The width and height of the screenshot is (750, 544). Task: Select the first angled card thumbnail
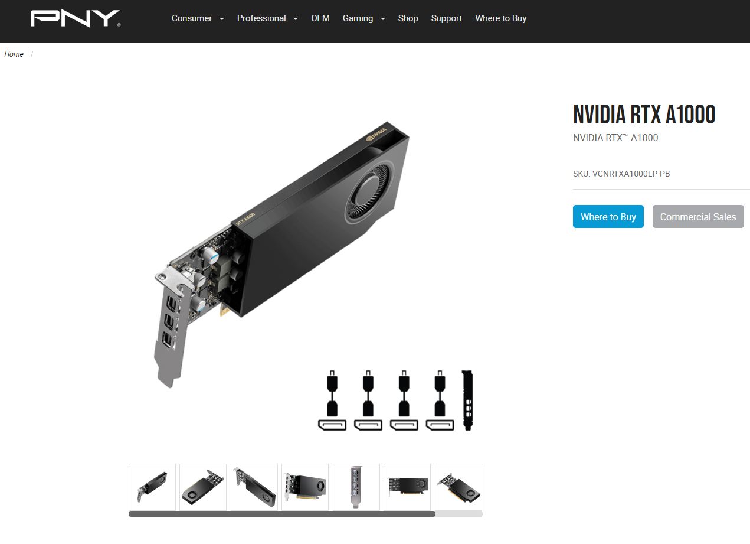(152, 487)
